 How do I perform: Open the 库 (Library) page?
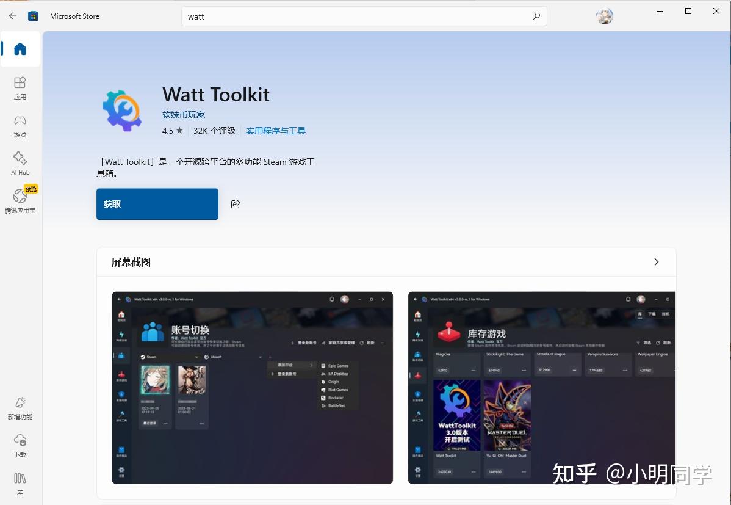[20, 483]
